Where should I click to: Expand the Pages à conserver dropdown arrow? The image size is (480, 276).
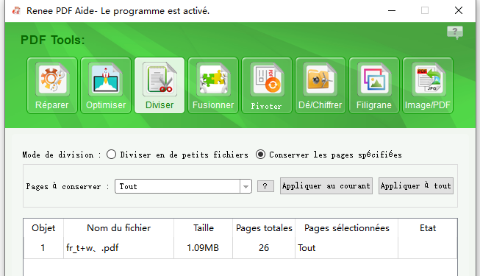(x=246, y=186)
